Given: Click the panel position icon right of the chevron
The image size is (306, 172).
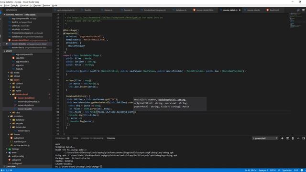Looking at the screenshot, I should pos(303,138).
